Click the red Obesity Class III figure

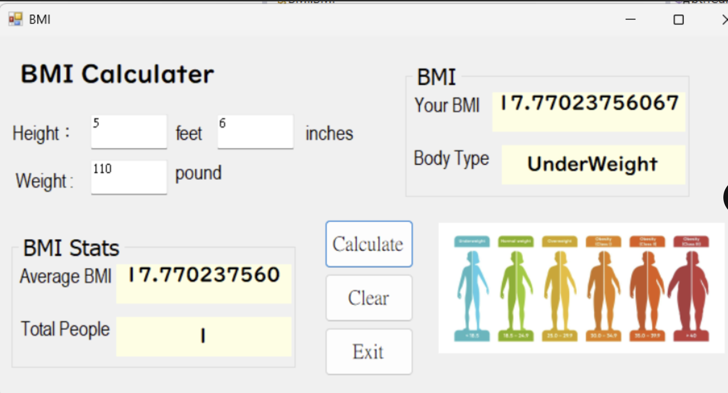pyautogui.click(x=690, y=290)
